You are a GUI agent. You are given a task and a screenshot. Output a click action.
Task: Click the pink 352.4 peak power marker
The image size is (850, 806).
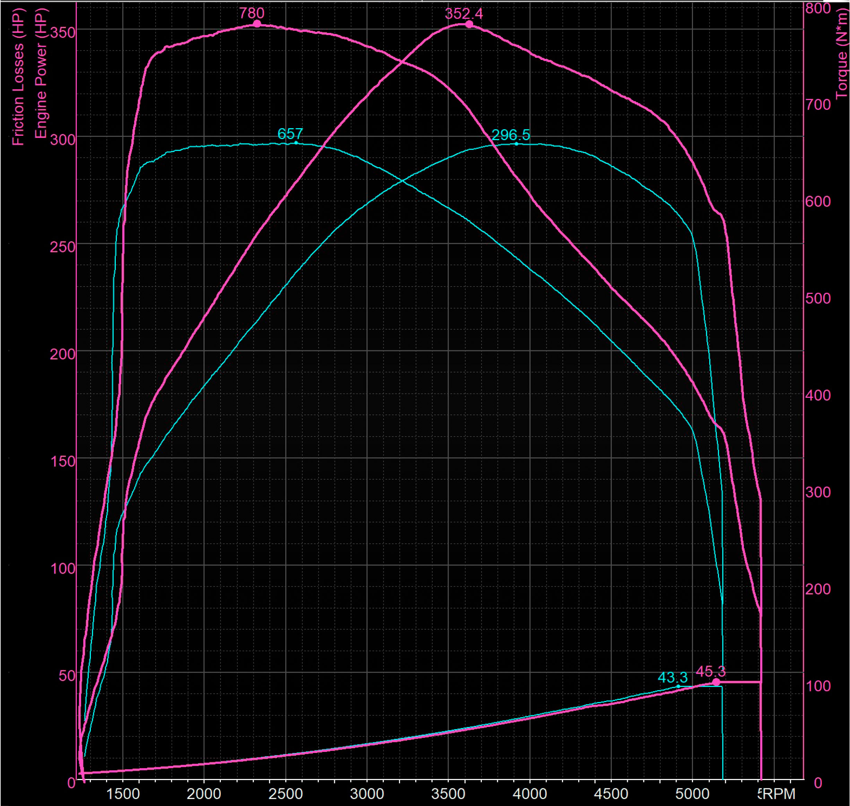[469, 25]
